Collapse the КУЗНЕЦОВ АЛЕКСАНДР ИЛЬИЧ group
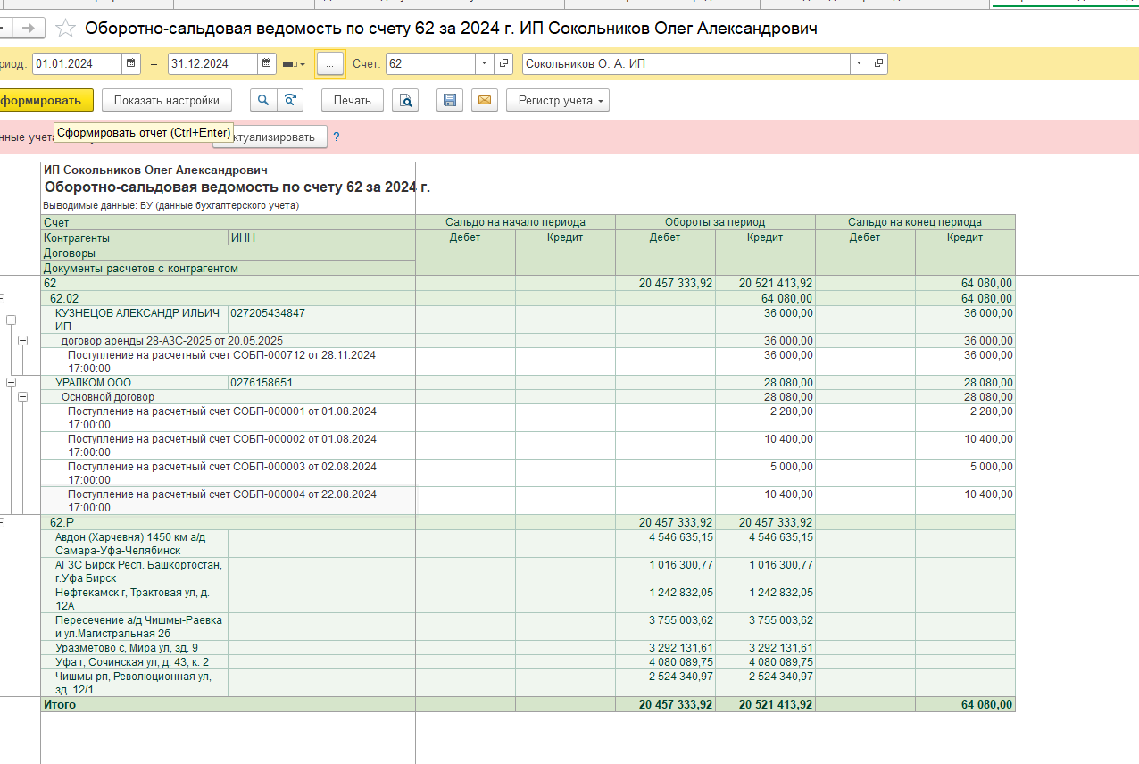The height and width of the screenshot is (764, 1139). [12, 320]
